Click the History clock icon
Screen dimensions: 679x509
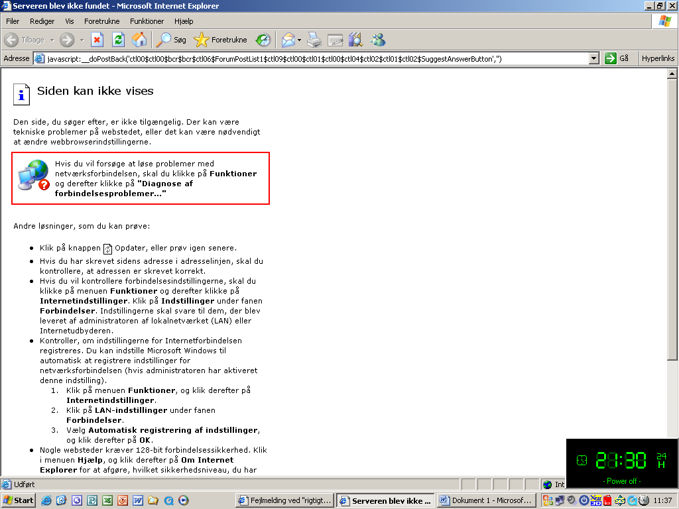[263, 40]
